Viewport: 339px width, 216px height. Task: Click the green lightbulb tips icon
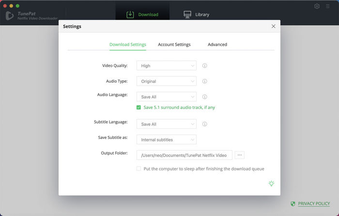click(x=271, y=184)
